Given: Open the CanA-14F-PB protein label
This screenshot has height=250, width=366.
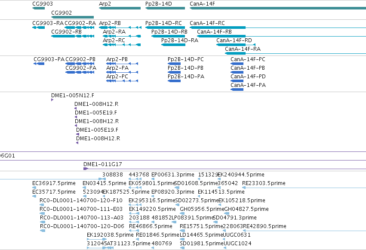Looking at the screenshot, I should coord(248,68).
